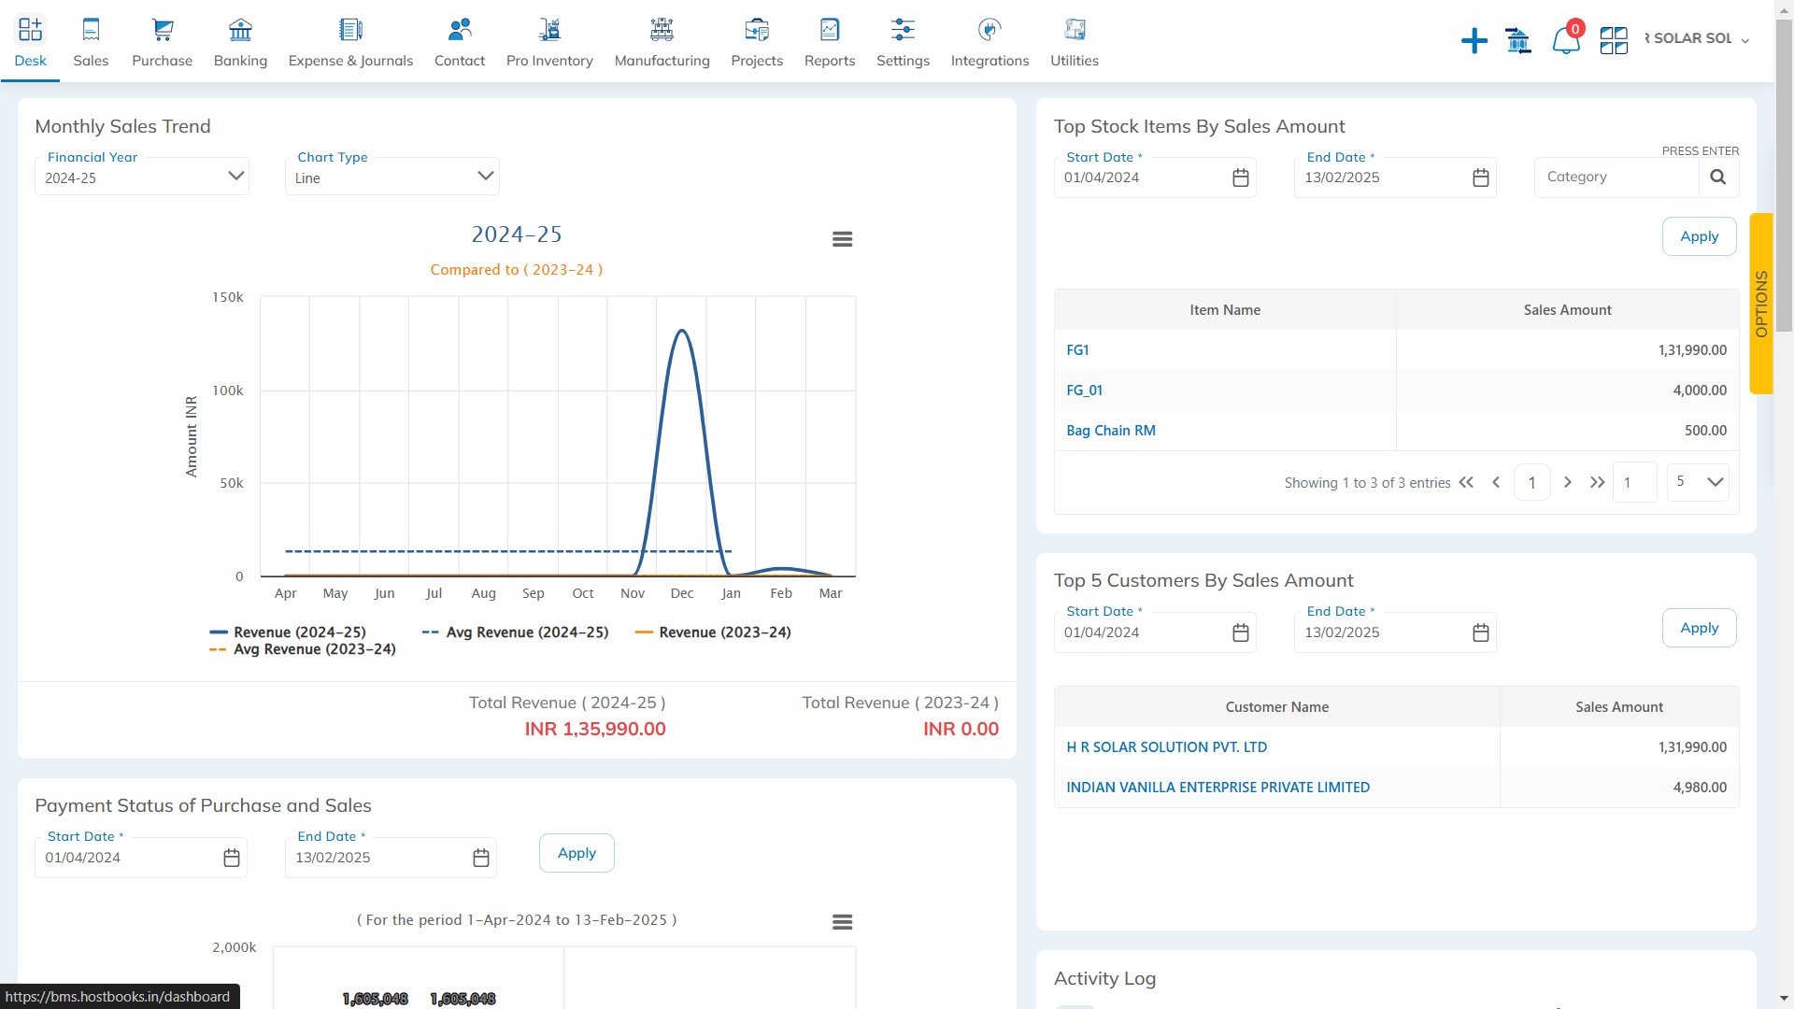Open calendar for Top Stock Items Start Date
The image size is (1794, 1009).
(x=1240, y=178)
